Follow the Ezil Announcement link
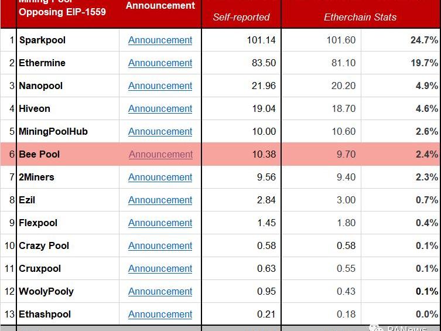The image size is (441, 331). [x=160, y=200]
